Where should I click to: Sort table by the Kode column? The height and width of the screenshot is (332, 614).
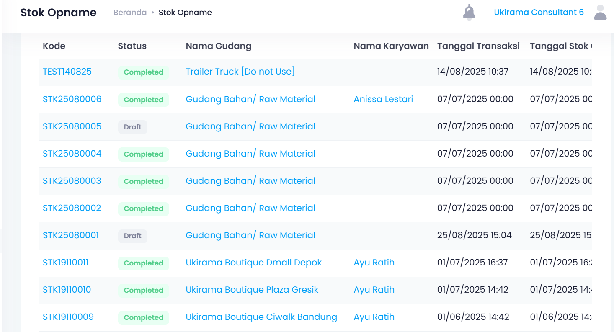[54, 46]
